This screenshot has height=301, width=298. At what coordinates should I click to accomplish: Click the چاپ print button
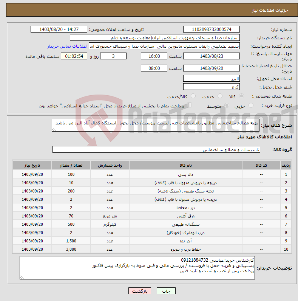tap(166, 291)
